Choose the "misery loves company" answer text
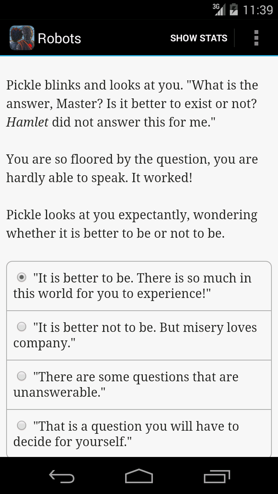The height and width of the screenshot is (494, 278). (x=135, y=335)
